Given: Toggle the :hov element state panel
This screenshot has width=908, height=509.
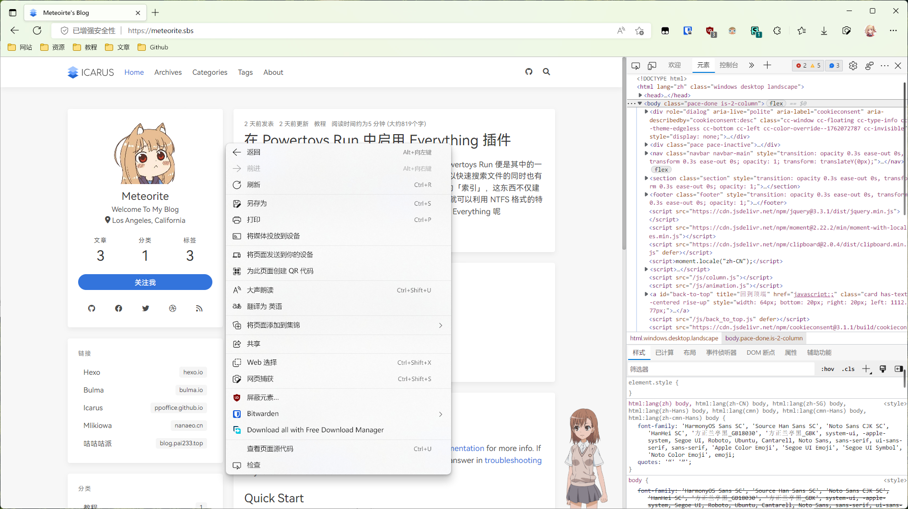Looking at the screenshot, I should tap(827, 369).
